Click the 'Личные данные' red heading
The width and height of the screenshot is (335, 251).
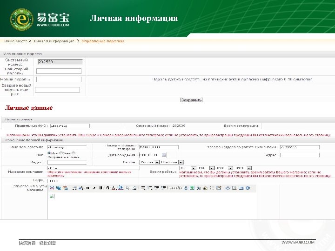(x=29, y=108)
